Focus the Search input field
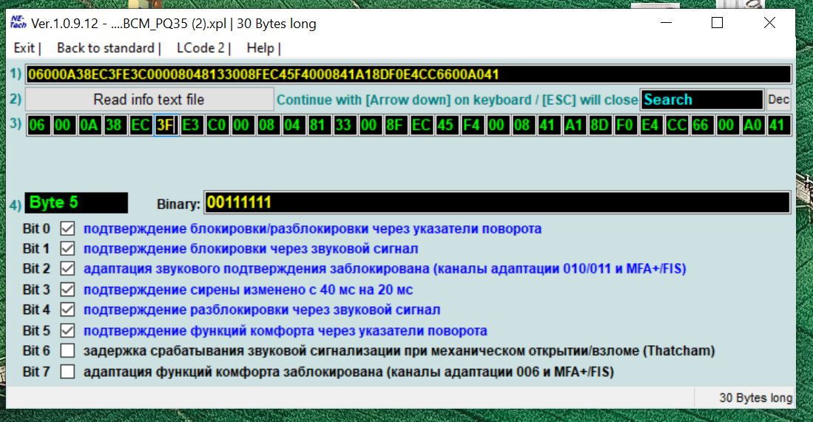Screen dimensions: 813x422 coord(701,100)
